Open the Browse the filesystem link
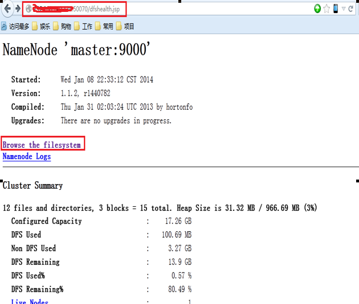This screenshot has height=304, width=359. 42,145
